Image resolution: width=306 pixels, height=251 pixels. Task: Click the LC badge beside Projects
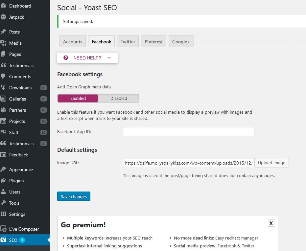pyautogui.click(x=43, y=121)
